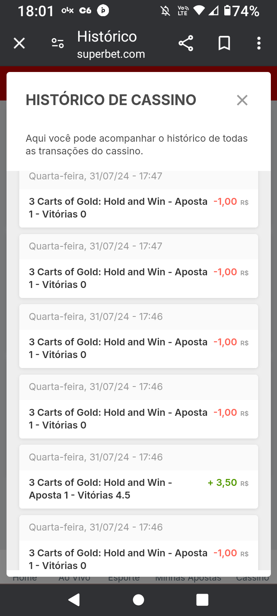Viewport: 277px width, 616px height.
Task: Tap the superbet.com URL text
Action: pos(111,54)
